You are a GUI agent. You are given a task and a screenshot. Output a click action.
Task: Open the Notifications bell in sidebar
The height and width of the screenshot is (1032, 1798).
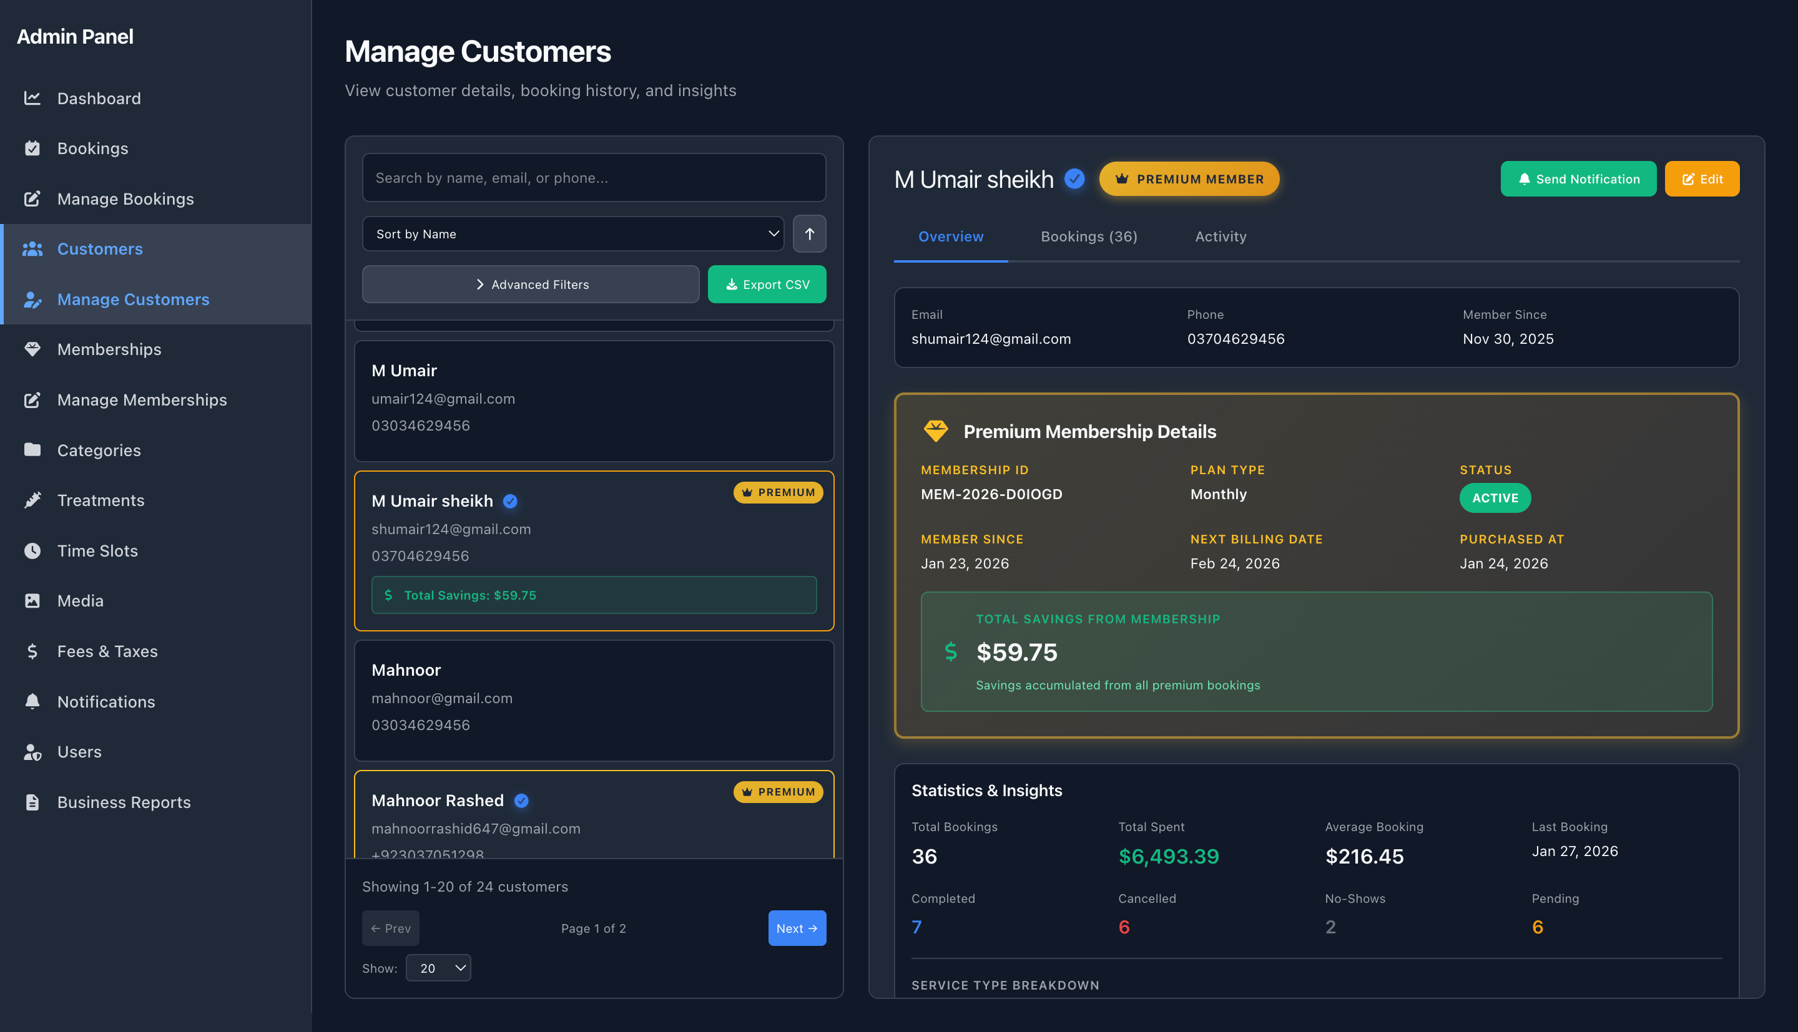coord(33,701)
